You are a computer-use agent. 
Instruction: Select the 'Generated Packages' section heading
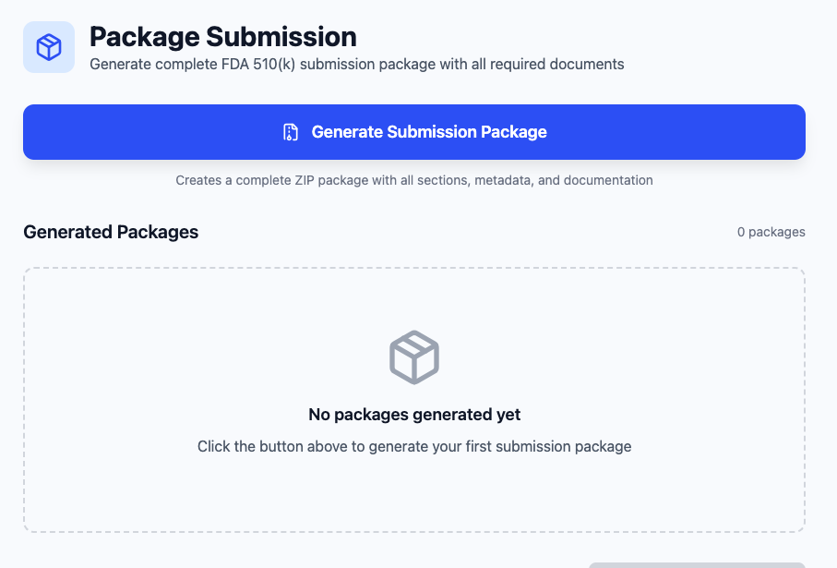tap(110, 232)
